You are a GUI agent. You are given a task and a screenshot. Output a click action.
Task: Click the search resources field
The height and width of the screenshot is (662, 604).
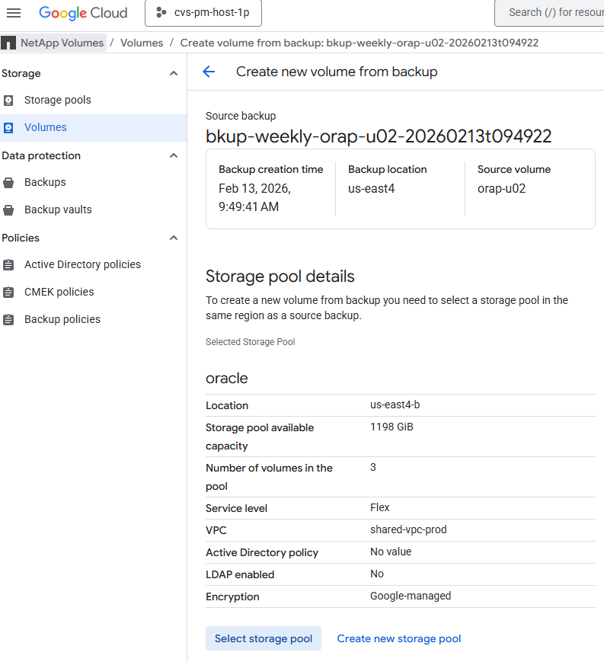(x=550, y=13)
